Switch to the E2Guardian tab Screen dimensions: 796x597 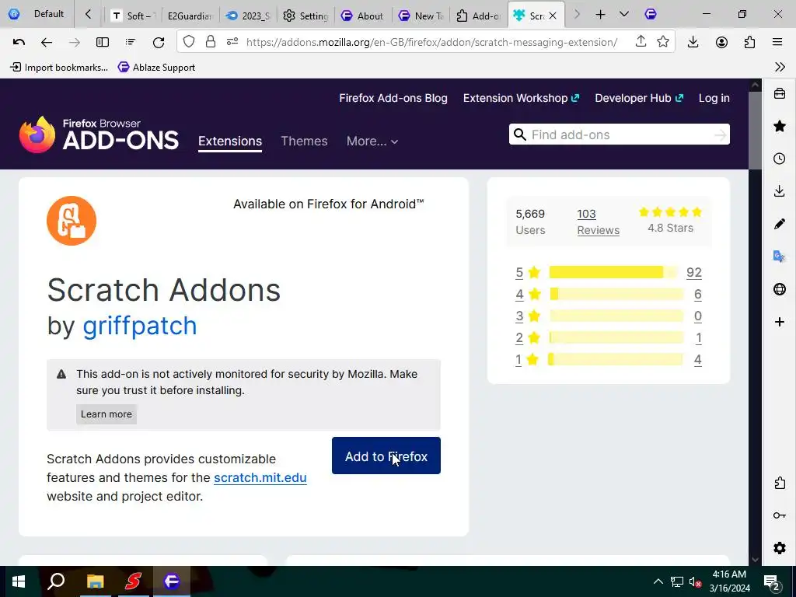click(x=190, y=16)
